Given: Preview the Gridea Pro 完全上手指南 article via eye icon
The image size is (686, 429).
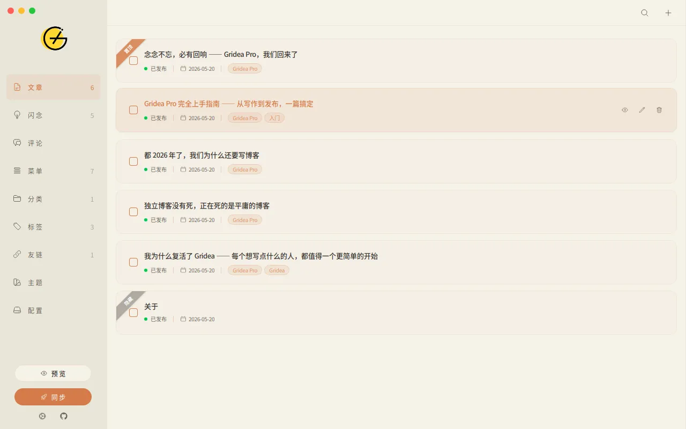Looking at the screenshot, I should click(x=625, y=110).
